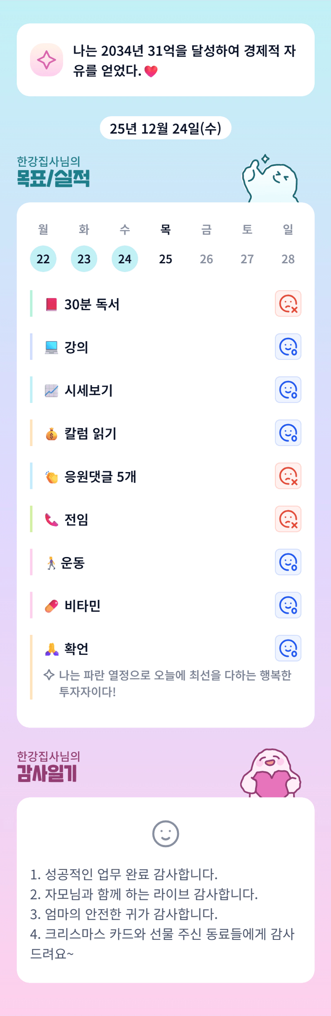Toggle the 응원댓글 5개 status face
Screen dimensions: 331x1016
(x=288, y=476)
